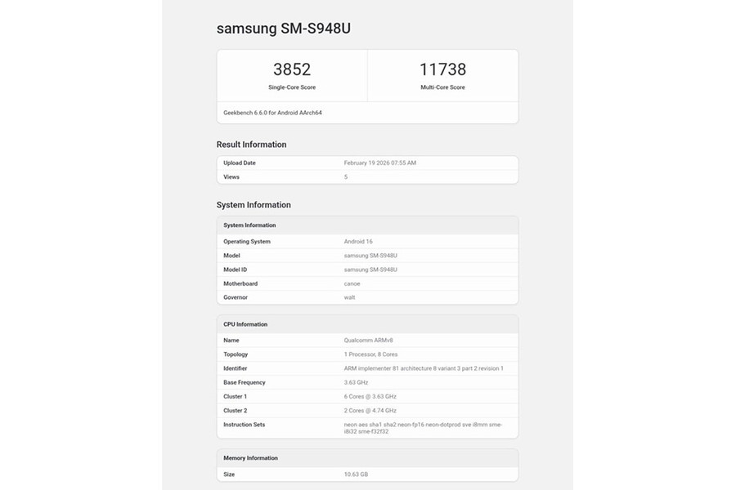Select the 10.63 GB memory size value
Viewport: 736px width, 490px height.
356,474
